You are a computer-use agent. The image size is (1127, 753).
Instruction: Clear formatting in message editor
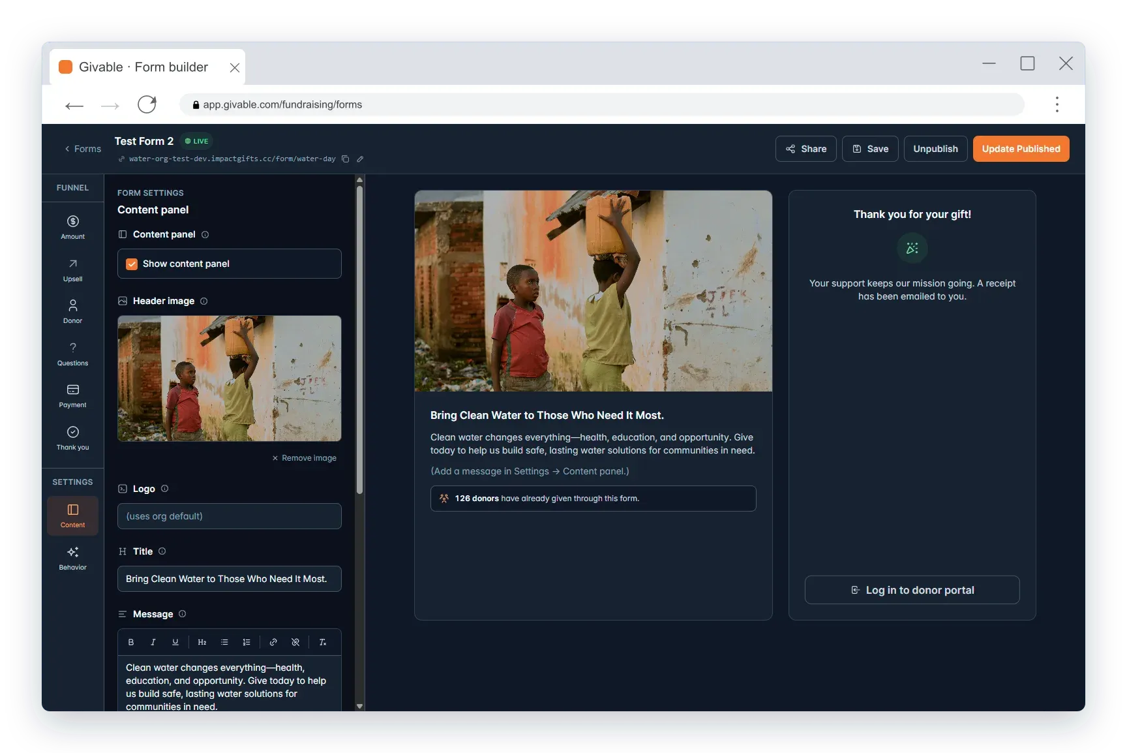(322, 642)
